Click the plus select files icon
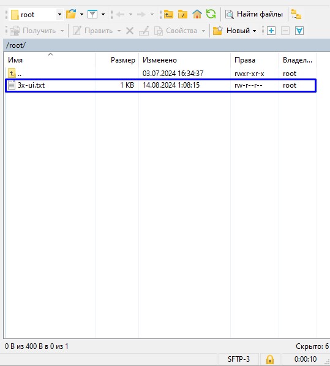Viewport: 330px width, 366px height. (271, 31)
